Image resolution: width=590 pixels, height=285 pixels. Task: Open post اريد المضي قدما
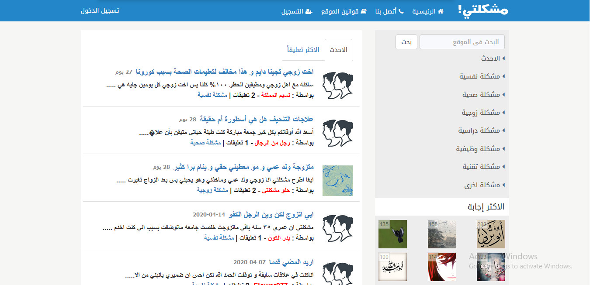292,262
